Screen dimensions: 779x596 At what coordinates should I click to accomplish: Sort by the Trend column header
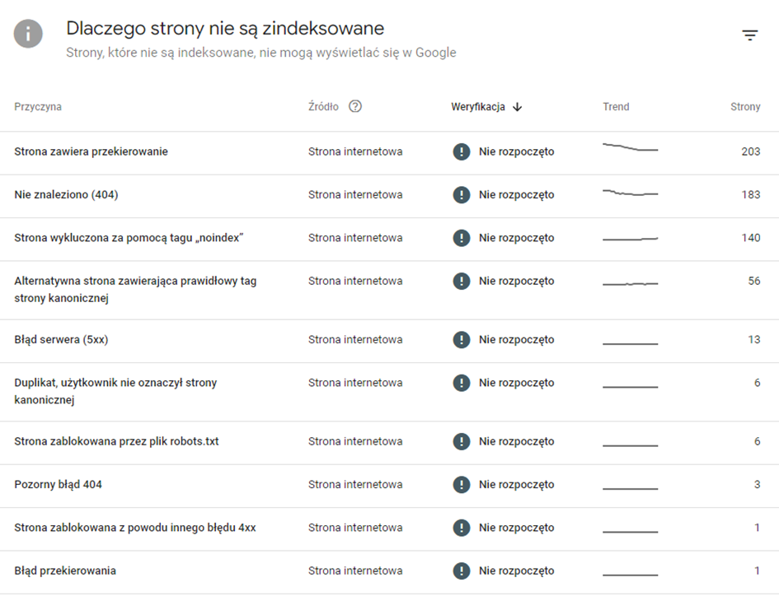[x=616, y=107]
